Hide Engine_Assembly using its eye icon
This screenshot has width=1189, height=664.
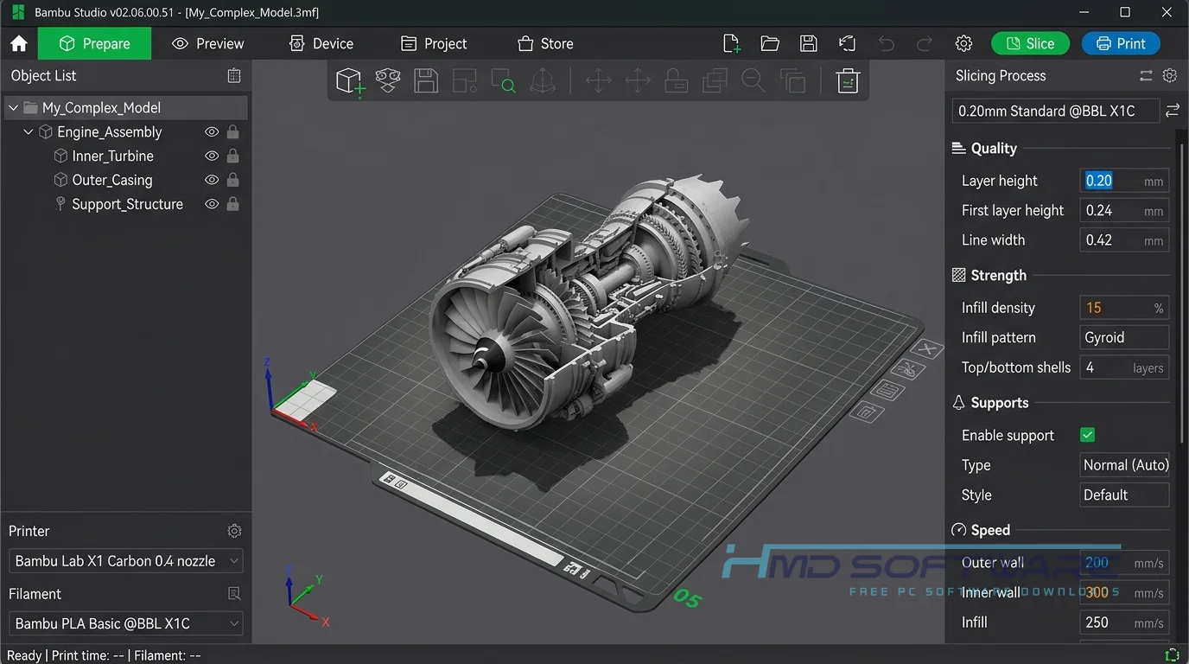coord(212,132)
